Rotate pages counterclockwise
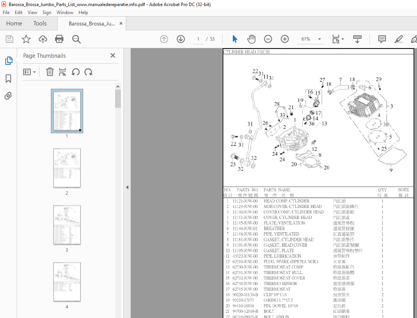This screenshot has width=417, height=318. coord(75,72)
